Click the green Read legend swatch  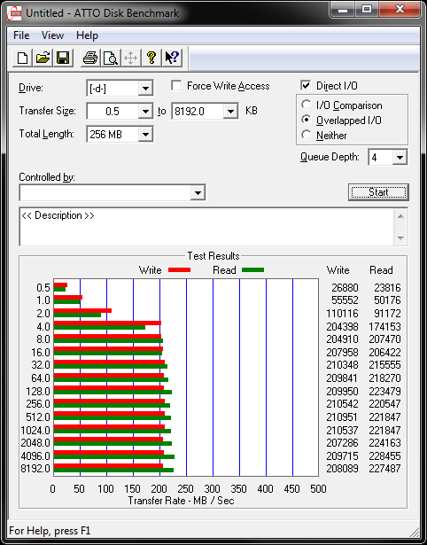(x=253, y=269)
